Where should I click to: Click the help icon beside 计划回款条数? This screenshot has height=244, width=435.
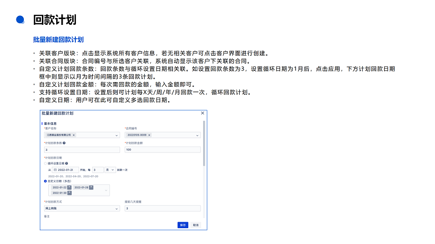(64, 143)
